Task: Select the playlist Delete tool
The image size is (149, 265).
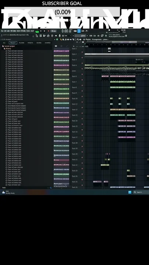Action: click(x=66, y=39)
